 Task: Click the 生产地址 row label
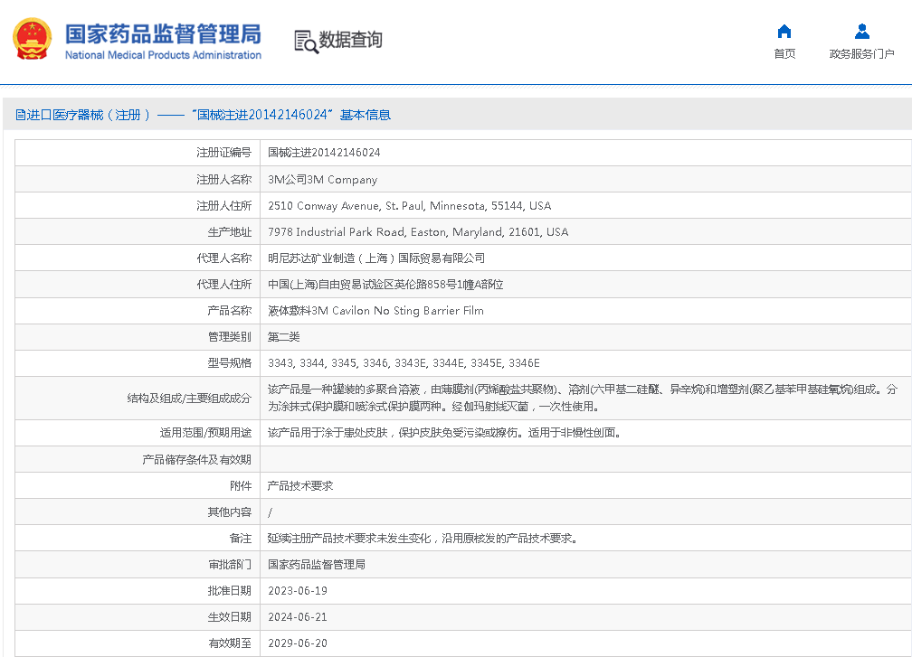(230, 231)
